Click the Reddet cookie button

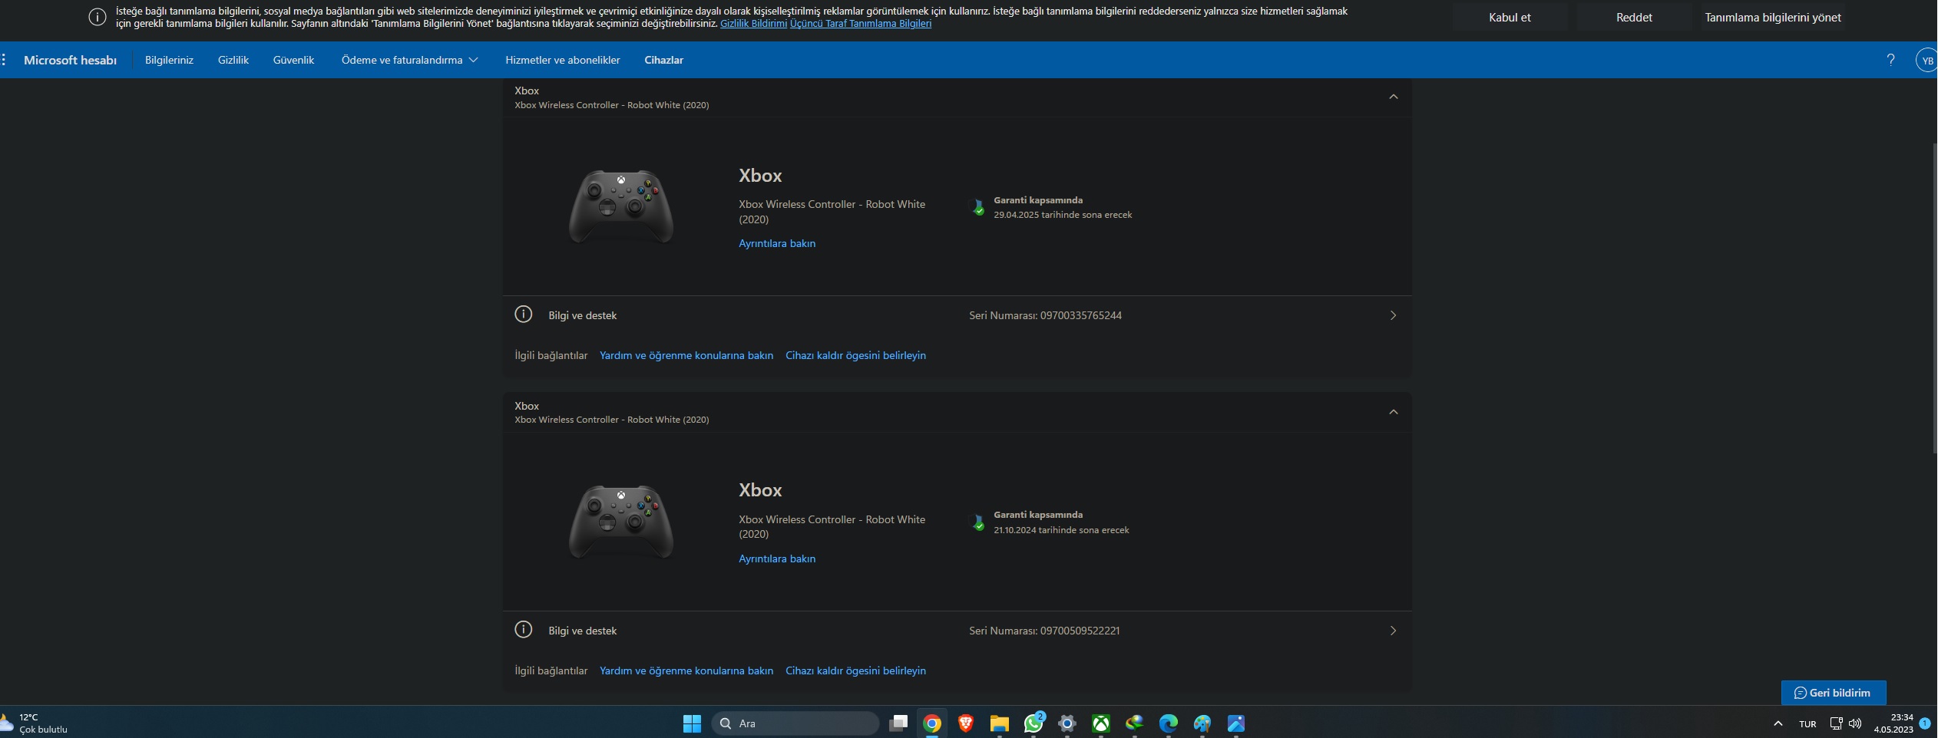[x=1634, y=17]
